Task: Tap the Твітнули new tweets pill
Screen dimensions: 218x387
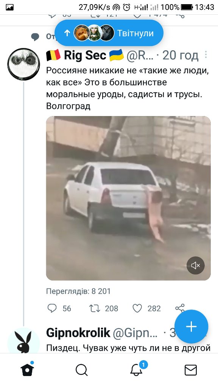Action: pyautogui.click(x=109, y=33)
